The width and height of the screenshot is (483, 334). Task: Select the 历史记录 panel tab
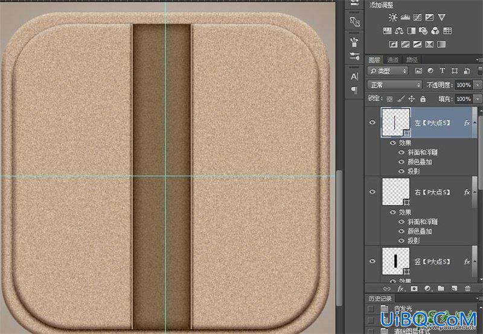380,298
